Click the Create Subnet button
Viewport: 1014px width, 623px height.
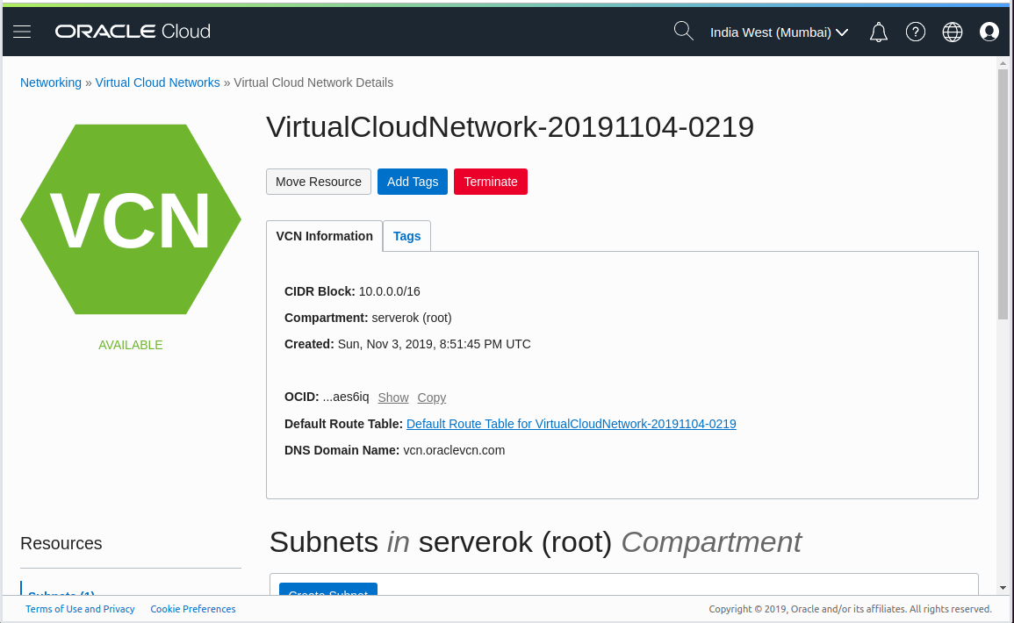tap(327, 593)
